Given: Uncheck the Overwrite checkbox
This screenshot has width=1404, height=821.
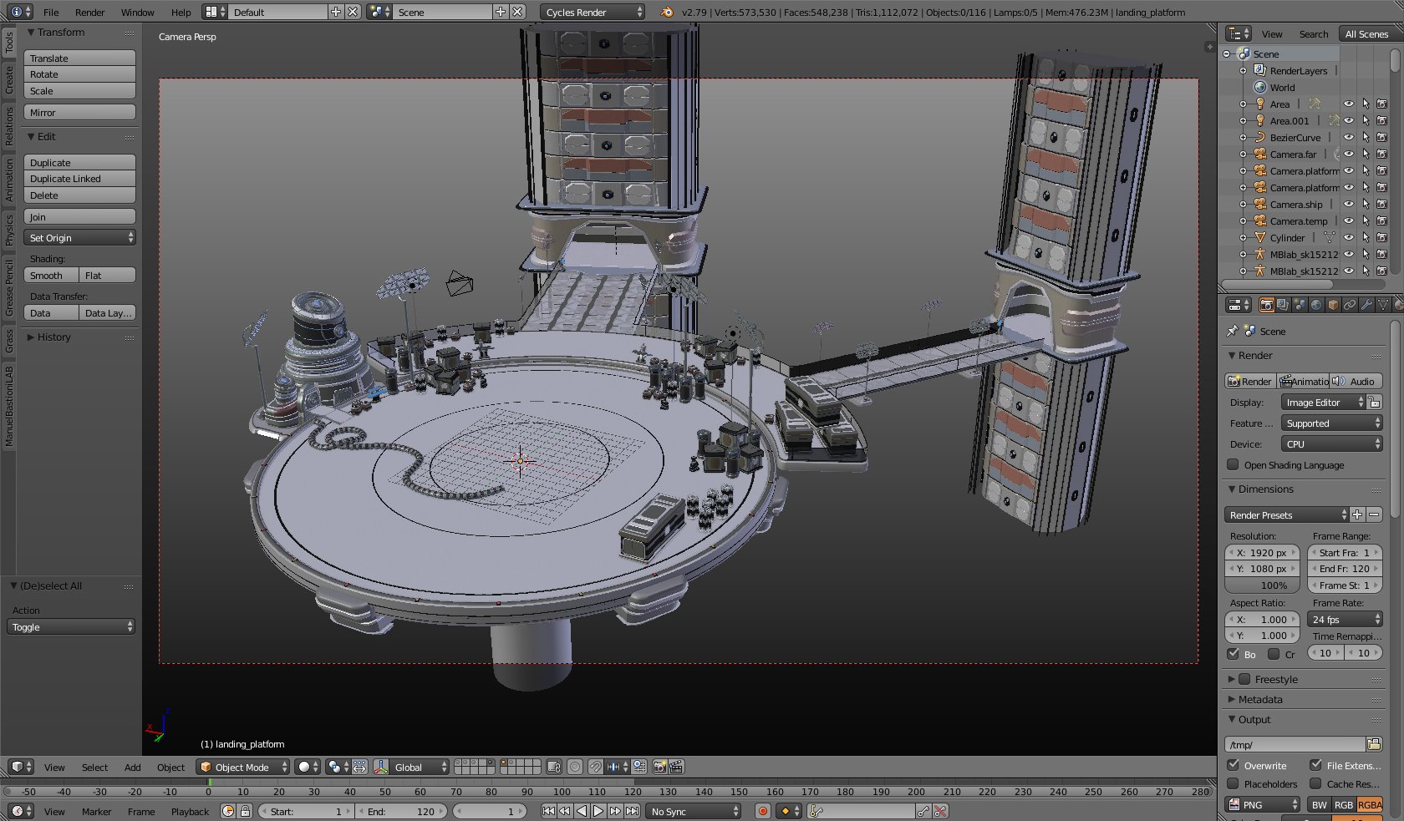Looking at the screenshot, I should tap(1233, 765).
